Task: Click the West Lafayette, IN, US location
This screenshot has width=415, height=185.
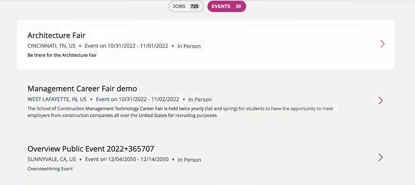Action: tap(57, 99)
